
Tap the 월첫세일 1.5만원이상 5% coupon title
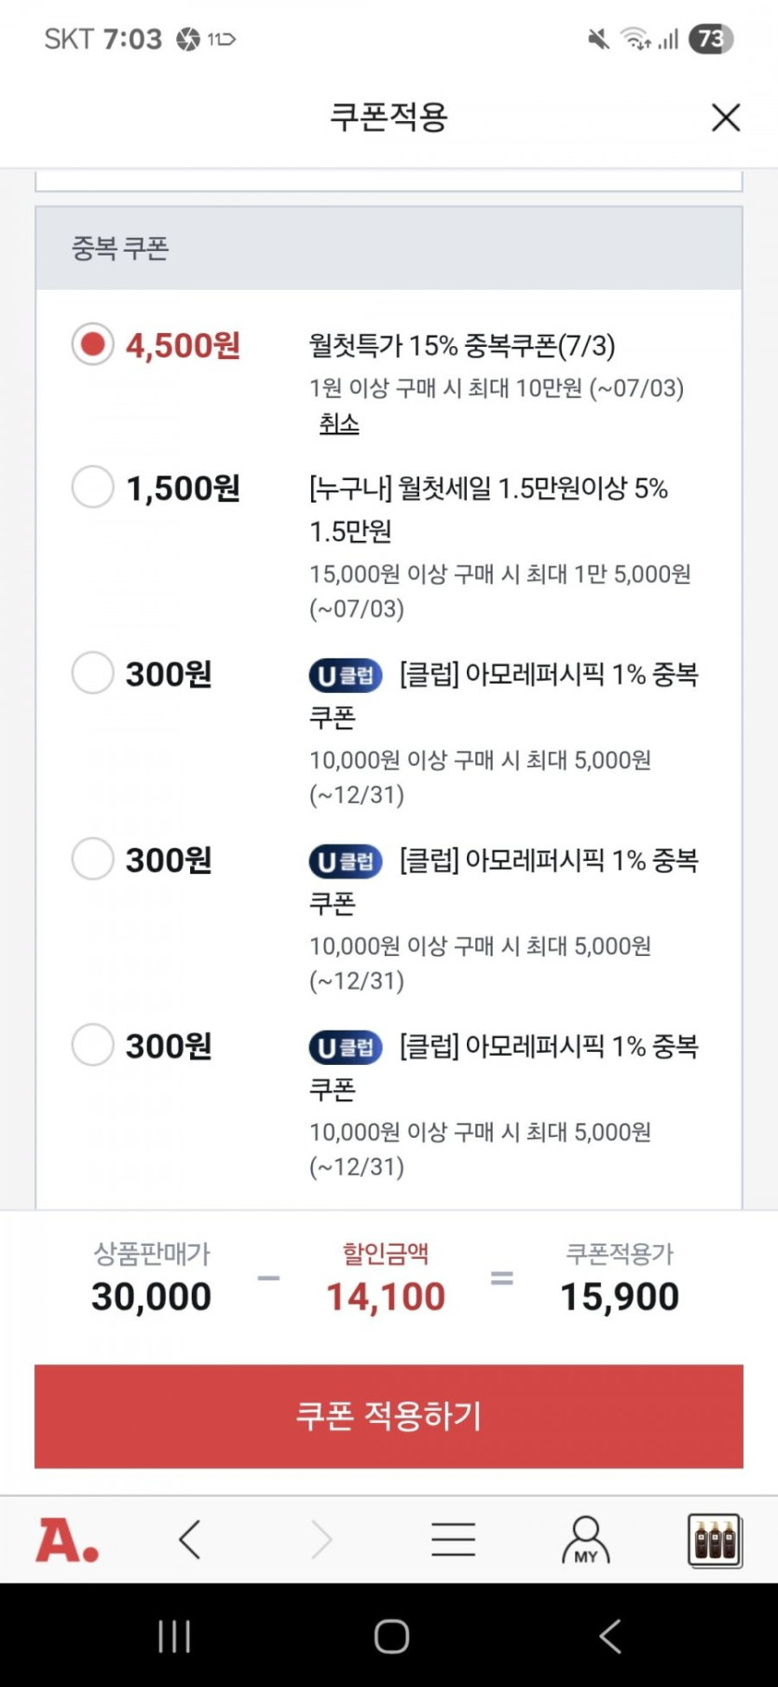[488, 489]
